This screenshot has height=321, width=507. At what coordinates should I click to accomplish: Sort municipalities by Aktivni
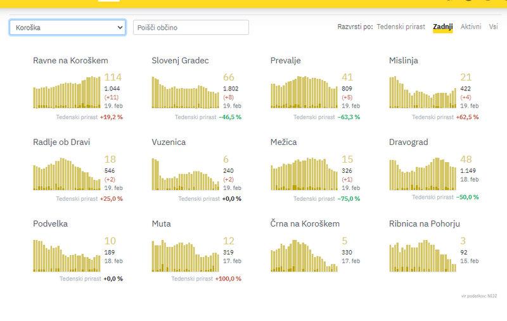click(x=470, y=27)
